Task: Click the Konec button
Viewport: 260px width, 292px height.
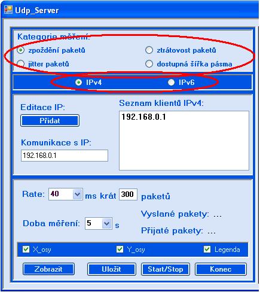Action: coord(221,269)
